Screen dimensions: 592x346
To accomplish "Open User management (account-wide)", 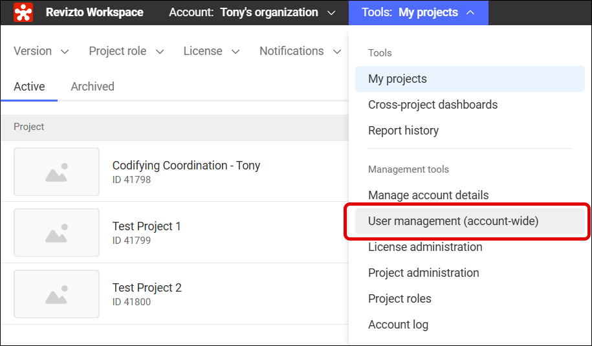I will click(470, 221).
